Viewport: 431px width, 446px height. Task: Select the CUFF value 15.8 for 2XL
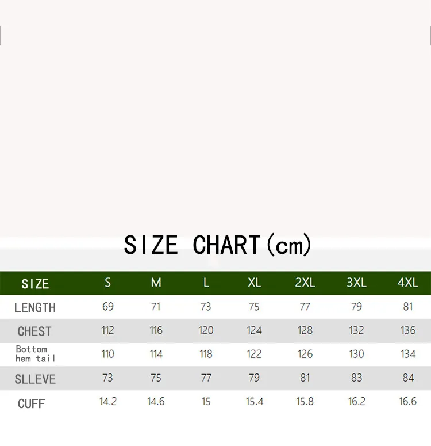(305, 402)
